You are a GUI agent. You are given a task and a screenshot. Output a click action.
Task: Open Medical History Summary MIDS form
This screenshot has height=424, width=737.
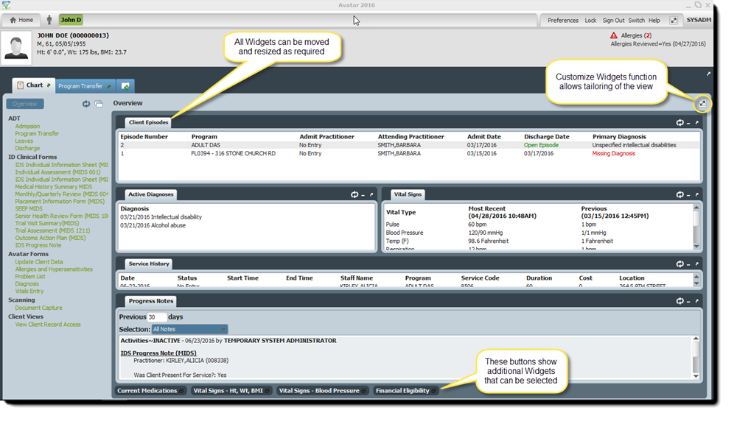click(x=54, y=187)
